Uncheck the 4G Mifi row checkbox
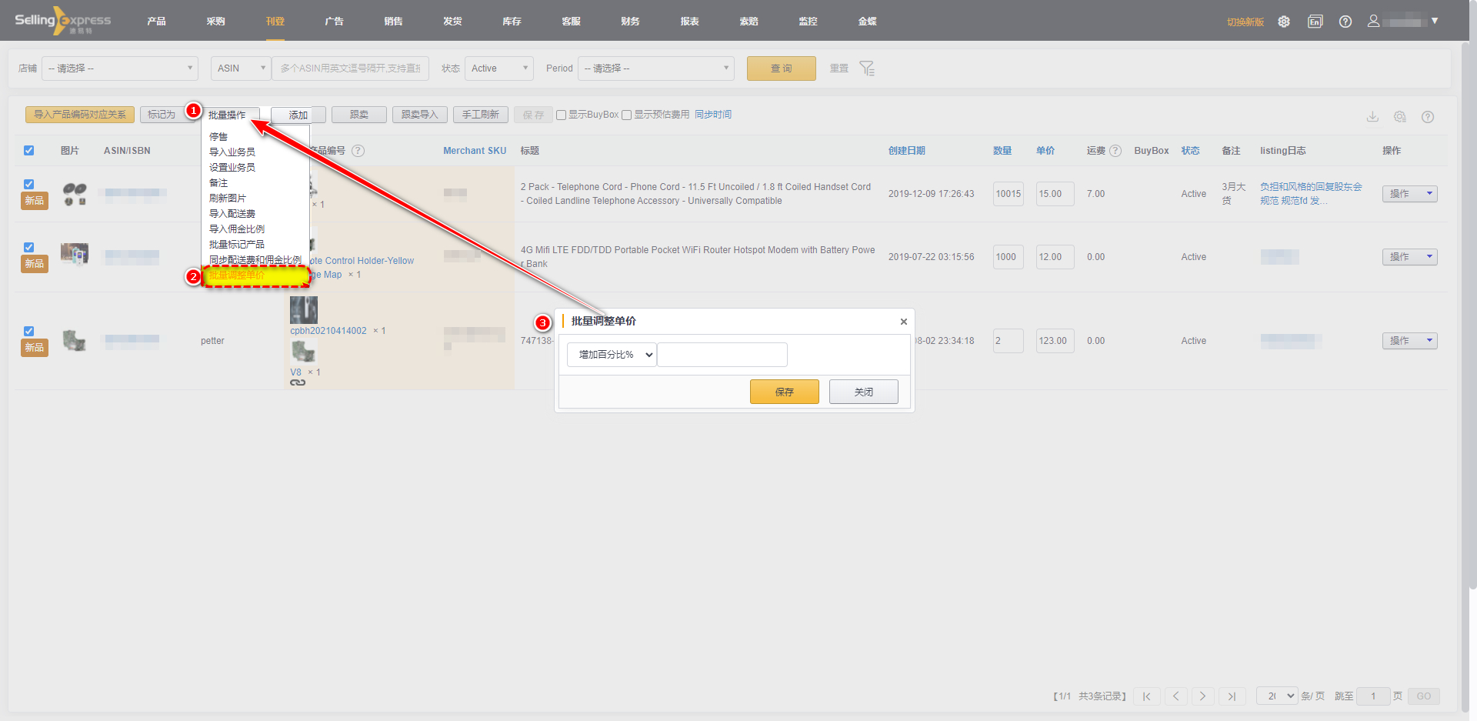The width and height of the screenshot is (1477, 721). click(x=28, y=248)
